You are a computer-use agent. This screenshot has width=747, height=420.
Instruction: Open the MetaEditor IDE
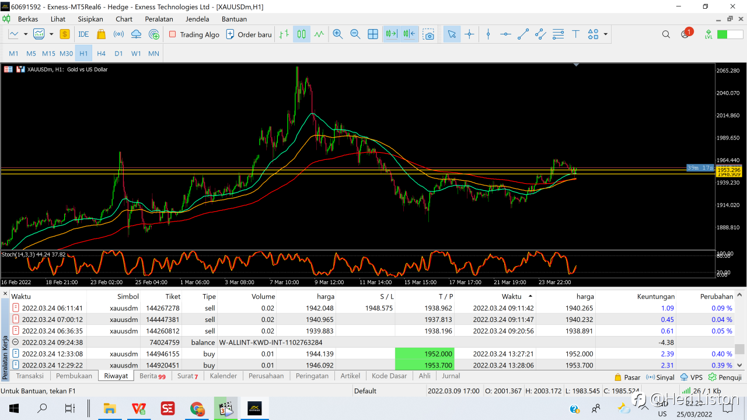pyautogui.click(x=83, y=34)
